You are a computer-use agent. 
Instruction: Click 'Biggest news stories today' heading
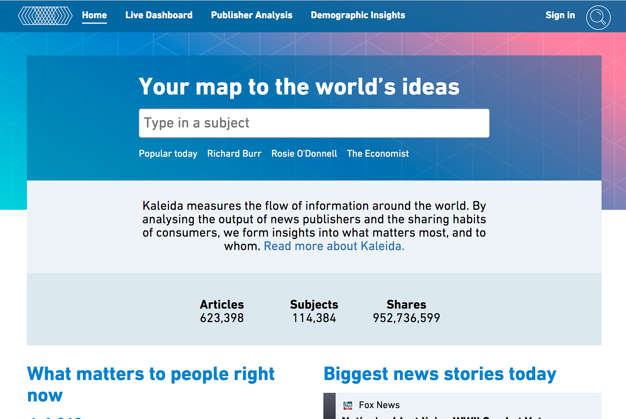click(x=440, y=374)
